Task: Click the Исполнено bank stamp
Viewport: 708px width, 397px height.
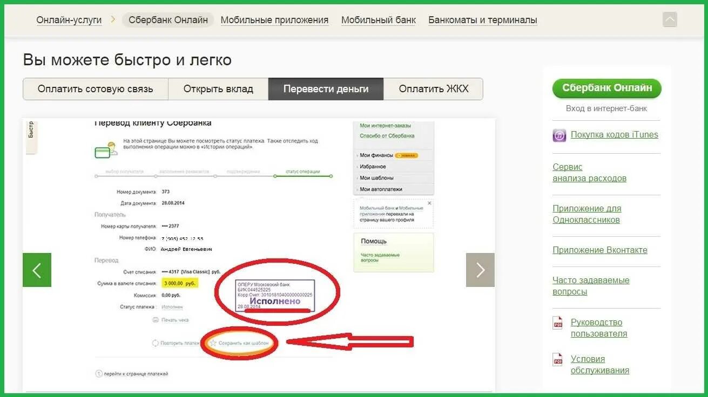Action: pyautogui.click(x=275, y=295)
